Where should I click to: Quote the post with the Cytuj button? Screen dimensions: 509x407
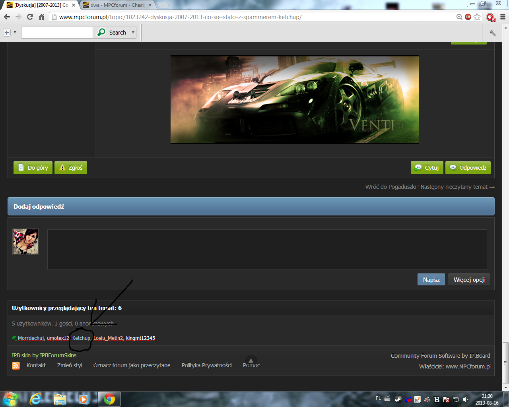tap(427, 168)
